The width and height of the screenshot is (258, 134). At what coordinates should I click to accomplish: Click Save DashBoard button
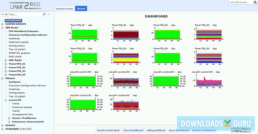pos(179,130)
